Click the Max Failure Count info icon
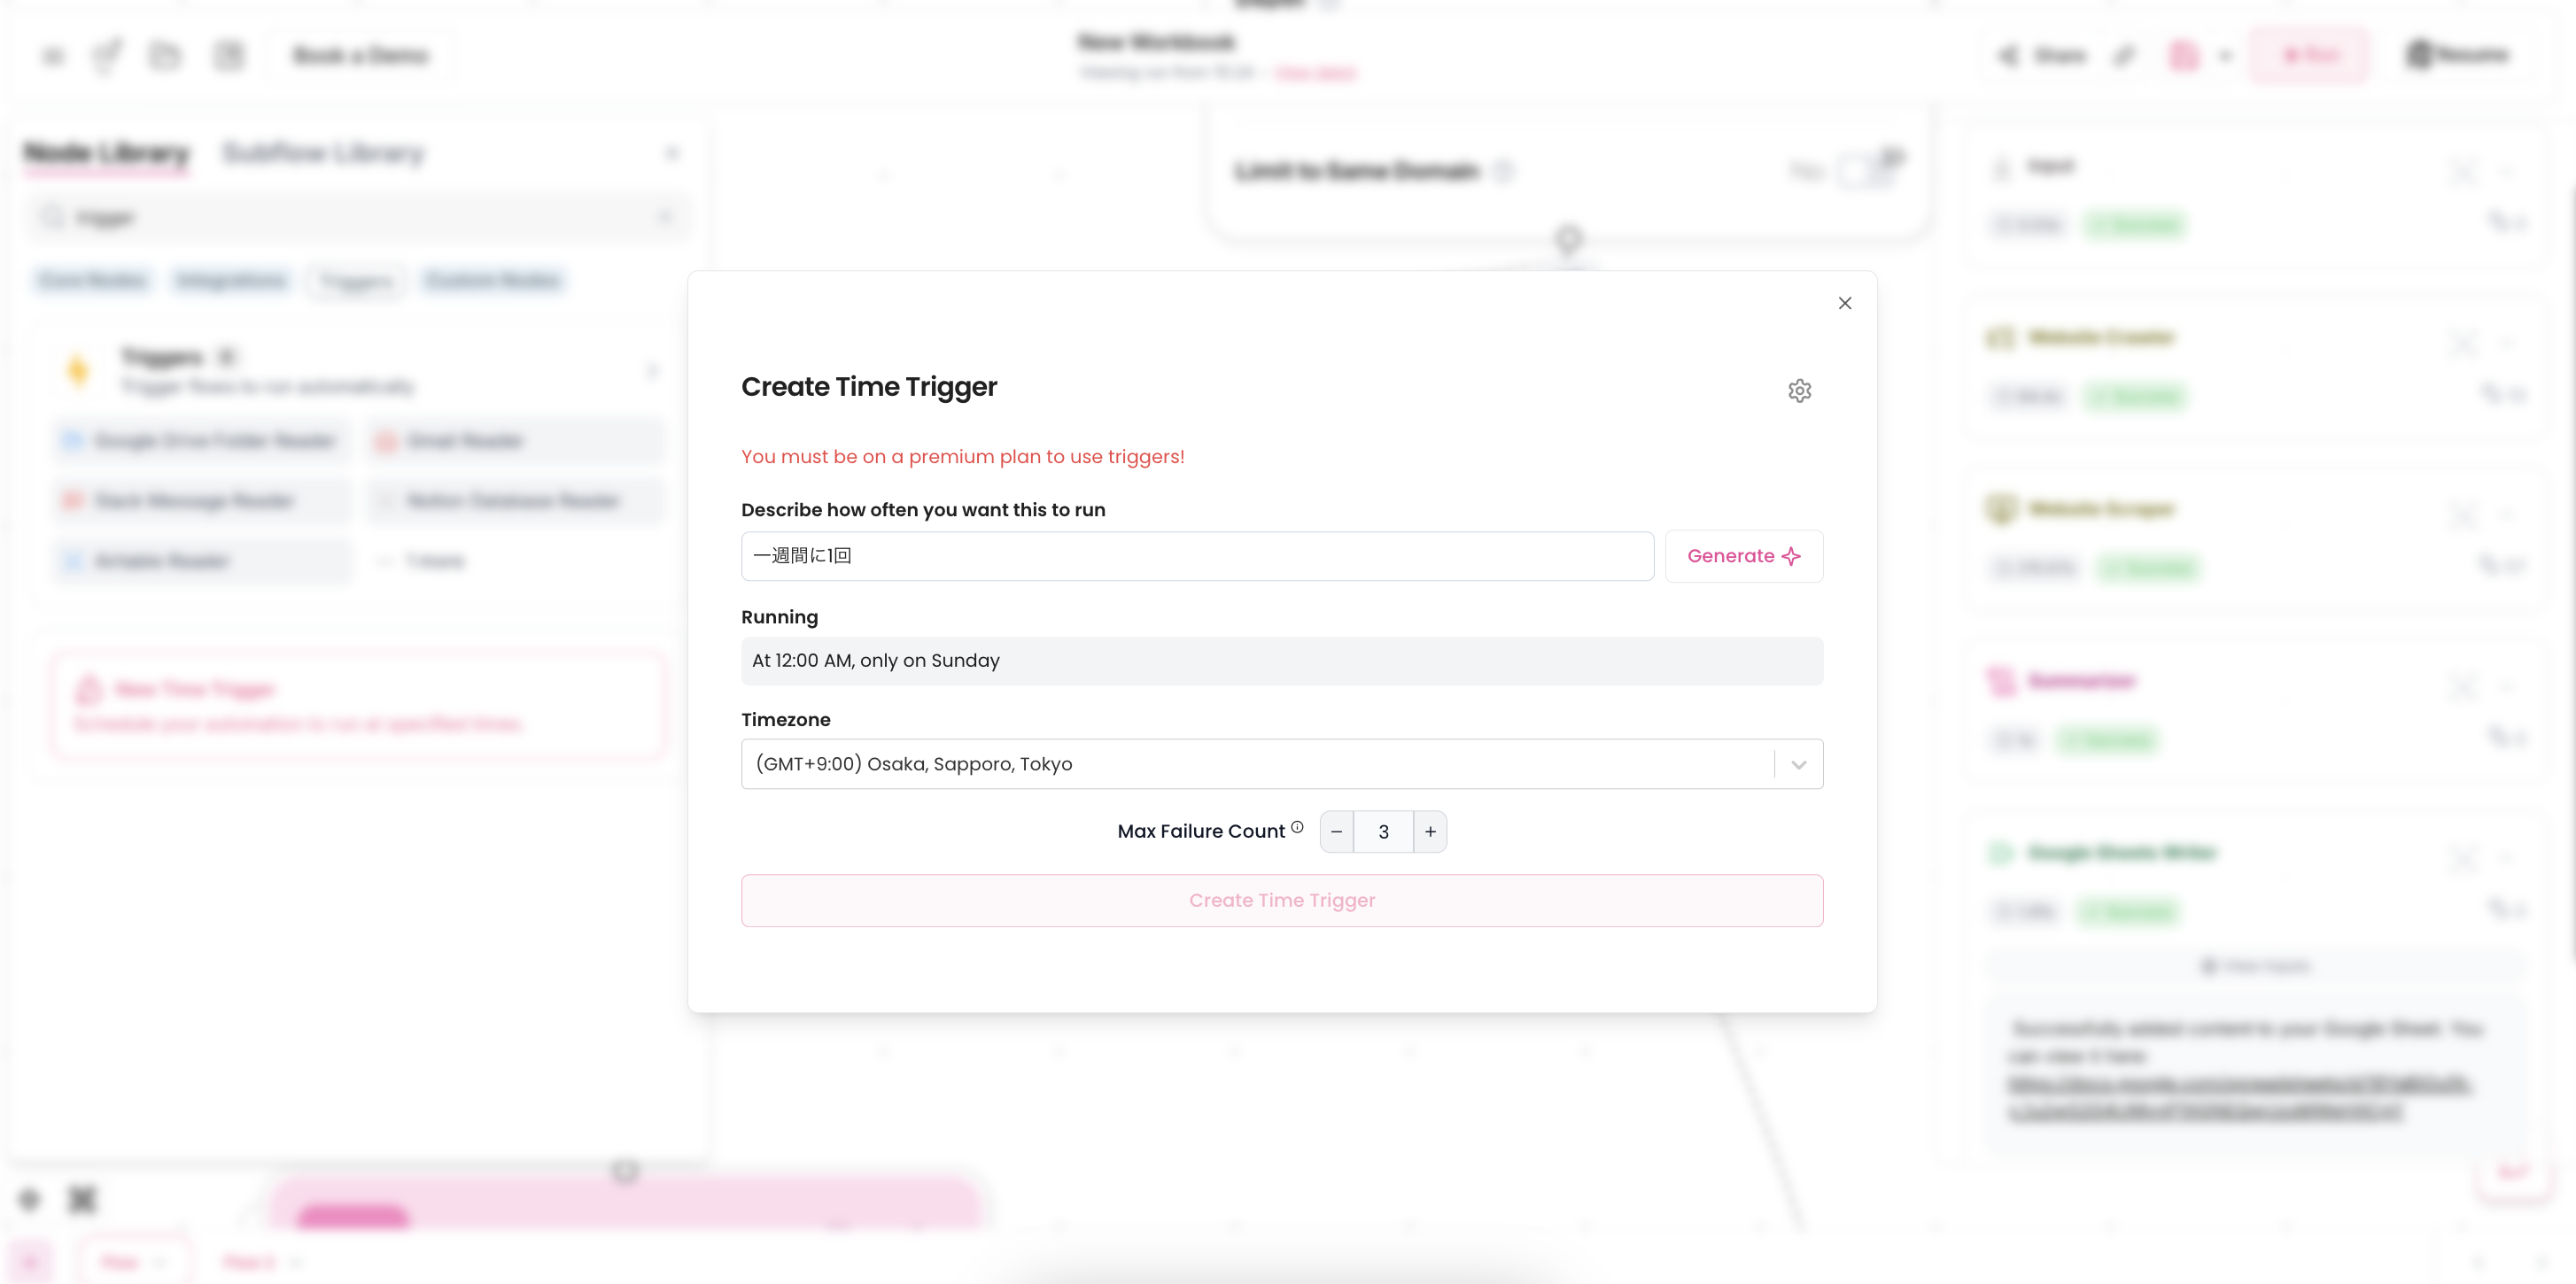The width and height of the screenshot is (2576, 1284). (x=1297, y=827)
